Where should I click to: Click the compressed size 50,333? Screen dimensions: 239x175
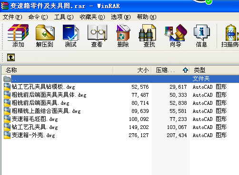(x=178, y=95)
